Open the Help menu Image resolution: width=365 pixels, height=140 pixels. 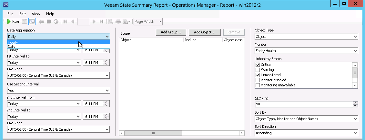[50, 14]
